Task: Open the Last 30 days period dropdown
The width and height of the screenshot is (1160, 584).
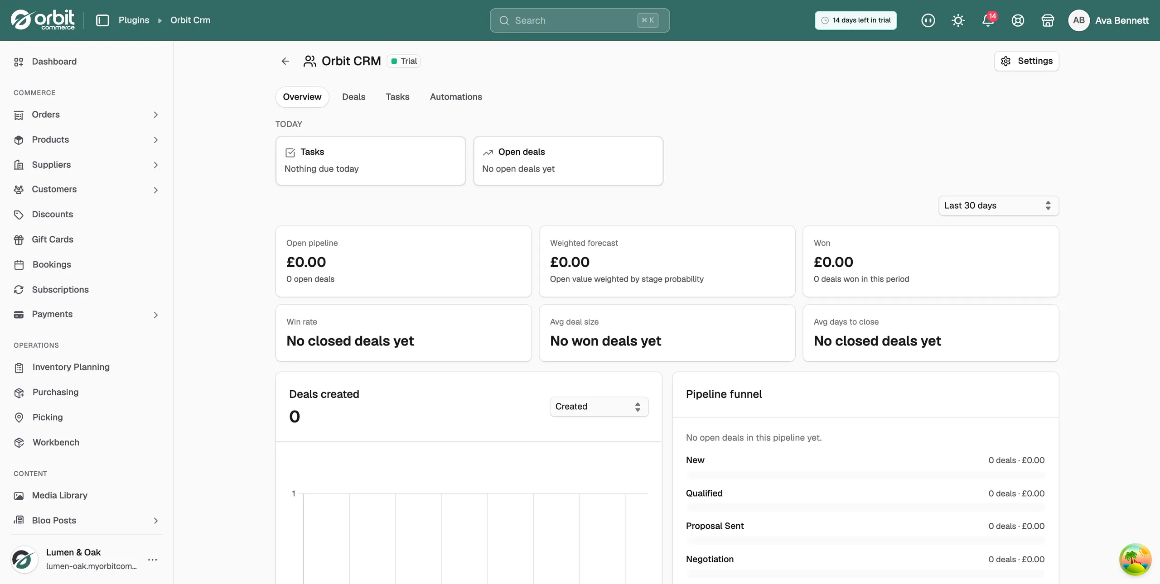Action: pyautogui.click(x=998, y=206)
